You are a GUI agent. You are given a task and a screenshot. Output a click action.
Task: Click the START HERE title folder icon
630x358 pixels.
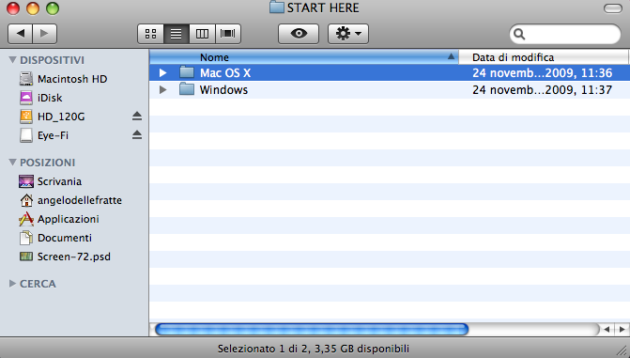pos(277,8)
